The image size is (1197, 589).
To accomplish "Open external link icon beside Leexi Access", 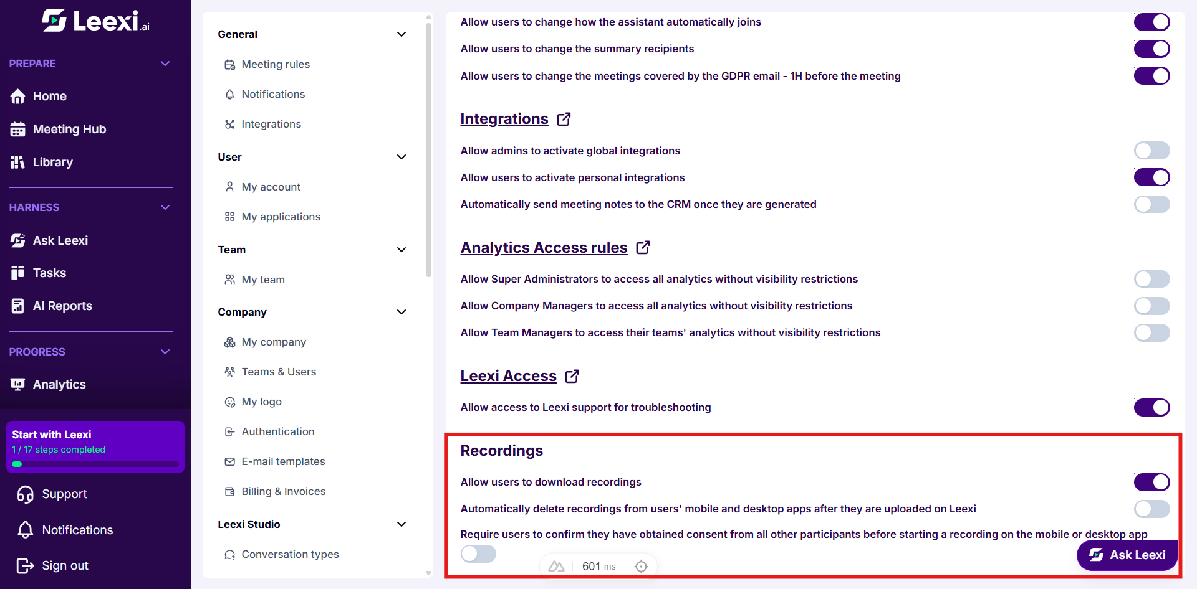I will click(x=572, y=376).
